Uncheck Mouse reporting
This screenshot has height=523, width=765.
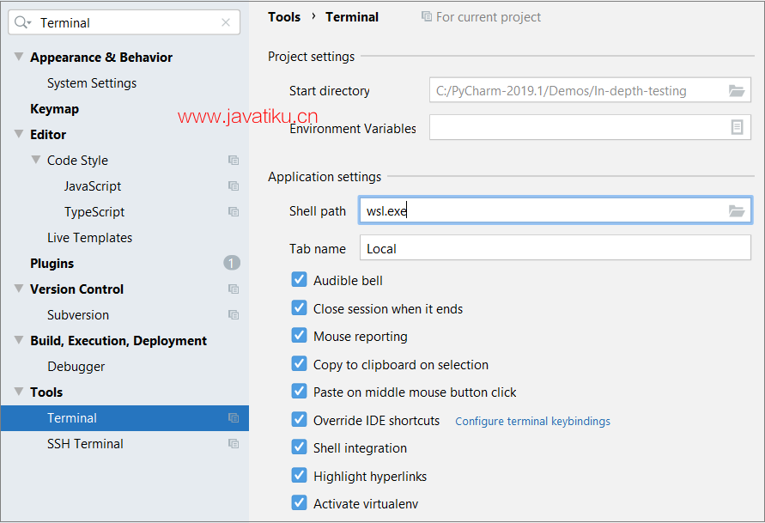tap(299, 335)
